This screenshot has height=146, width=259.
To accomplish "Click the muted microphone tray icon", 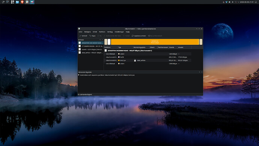I will coord(223,2).
